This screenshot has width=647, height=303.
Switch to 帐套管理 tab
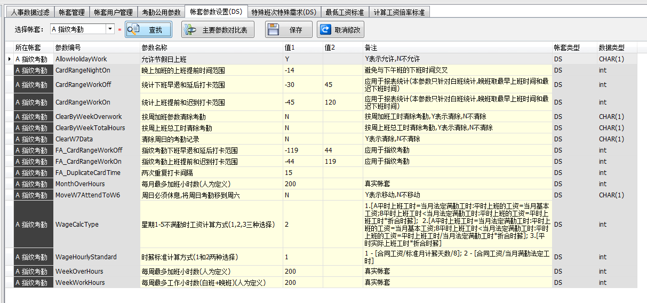[71, 12]
